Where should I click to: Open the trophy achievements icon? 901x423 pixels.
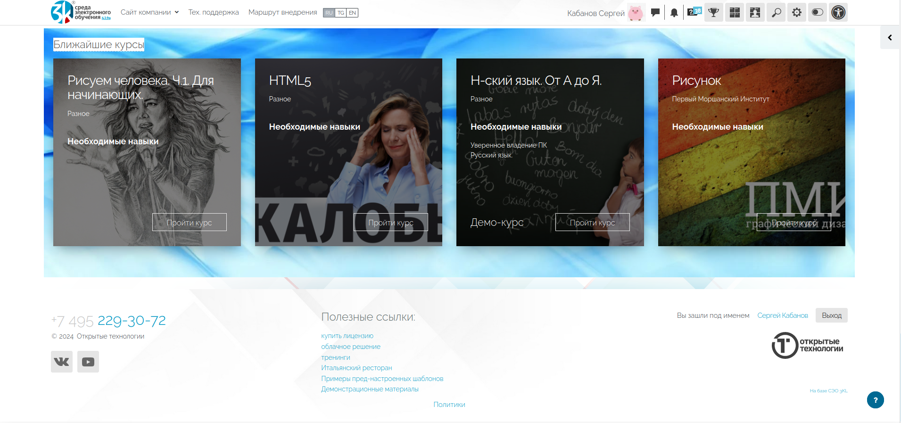(714, 12)
